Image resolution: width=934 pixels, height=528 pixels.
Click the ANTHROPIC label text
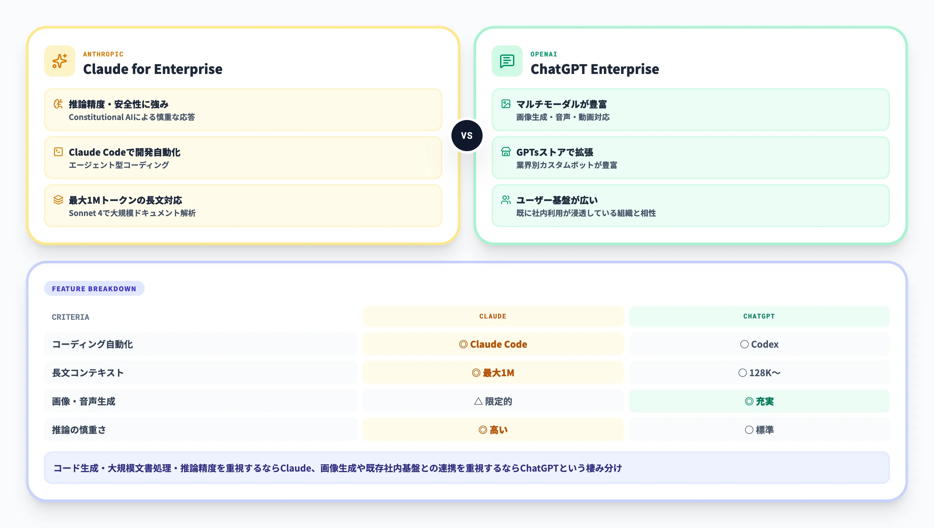(x=103, y=54)
